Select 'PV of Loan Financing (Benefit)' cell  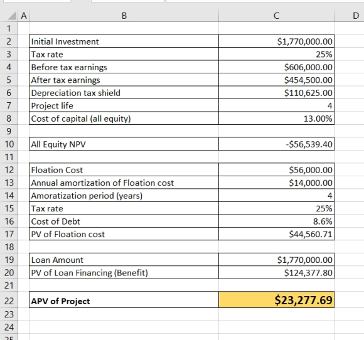pos(124,272)
